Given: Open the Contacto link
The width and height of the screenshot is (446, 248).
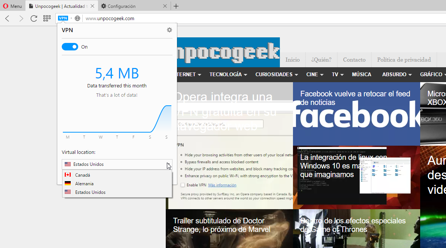Looking at the screenshot, I should point(354,60).
